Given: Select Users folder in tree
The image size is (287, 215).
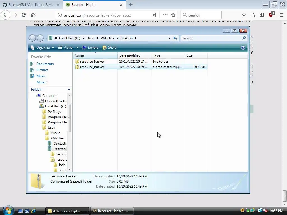Looking at the screenshot, I should (x=52, y=128).
